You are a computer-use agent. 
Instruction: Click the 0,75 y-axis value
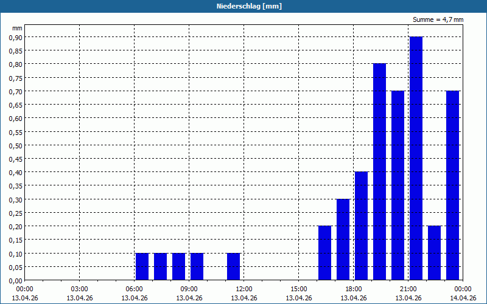pyautogui.click(x=15, y=78)
